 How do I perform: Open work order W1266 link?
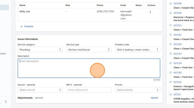(x=177, y=3)
